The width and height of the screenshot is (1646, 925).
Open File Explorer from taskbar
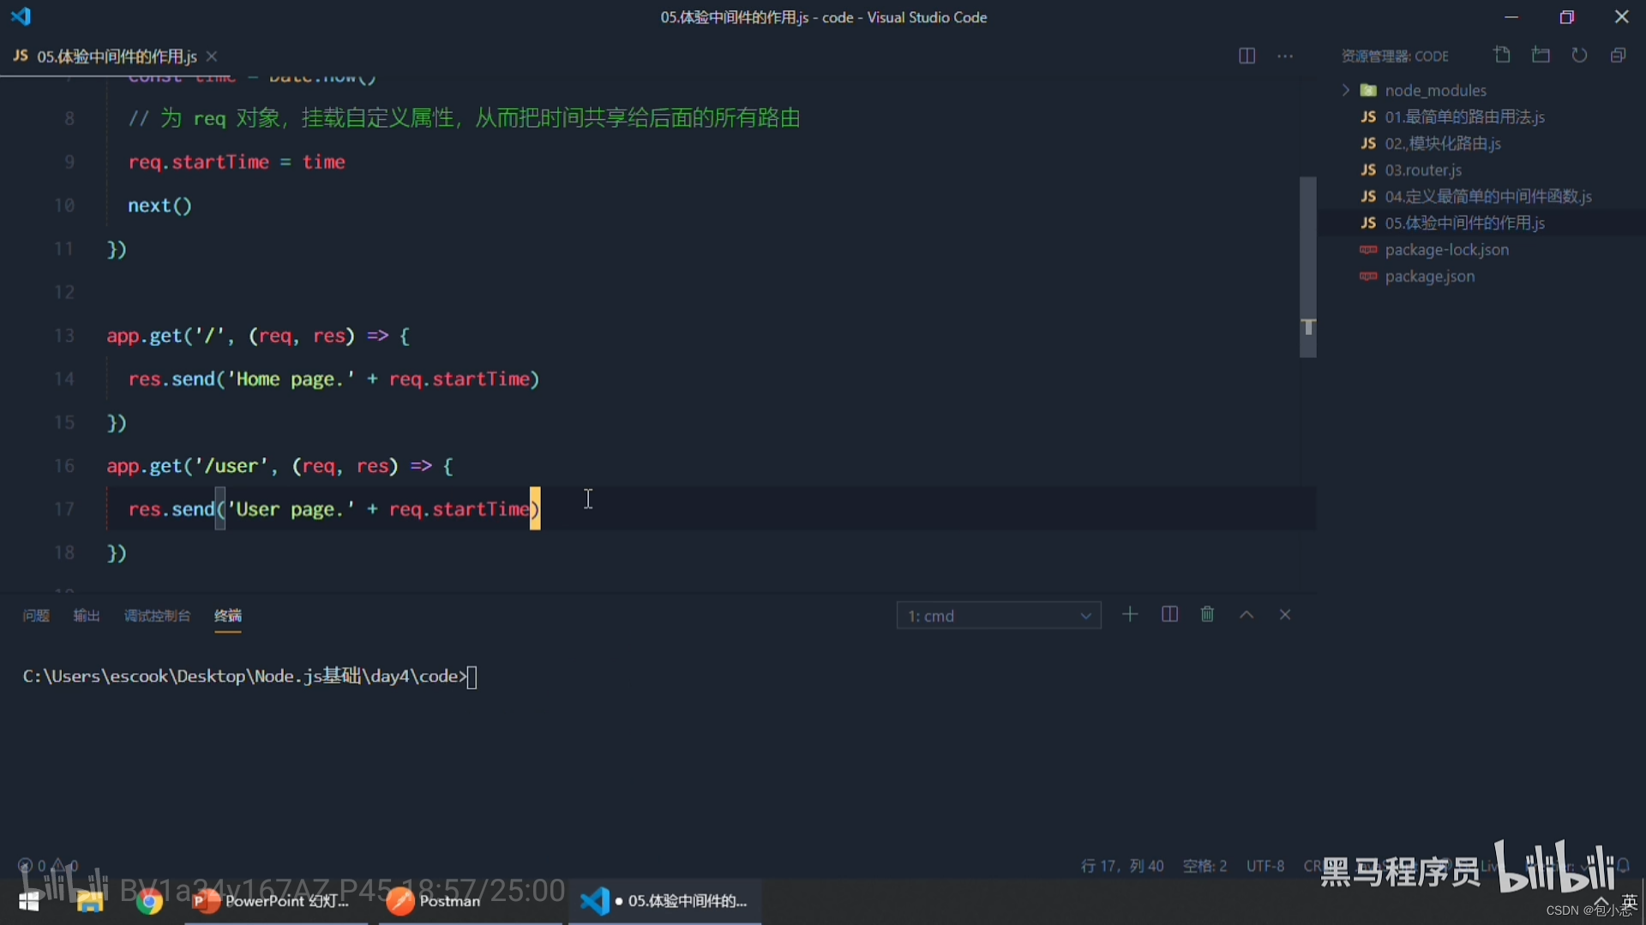pos(90,902)
